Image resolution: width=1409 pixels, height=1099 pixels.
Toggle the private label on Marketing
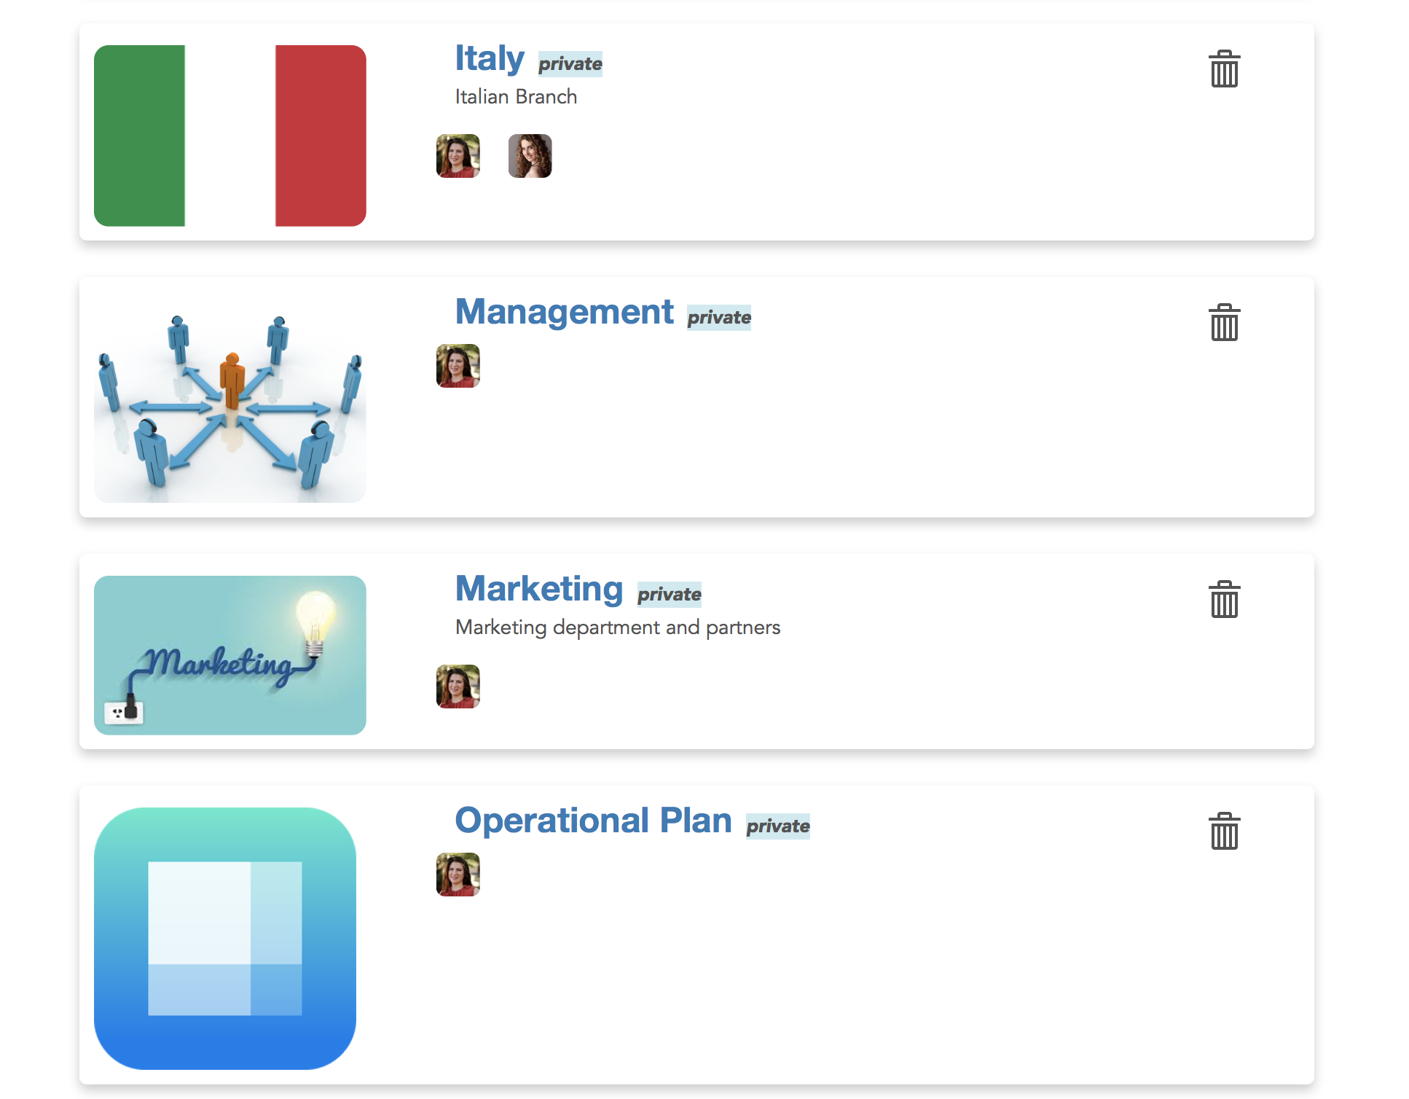pos(669,594)
